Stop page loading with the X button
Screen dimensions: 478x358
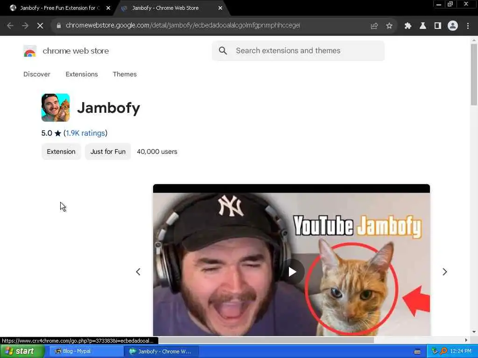(40, 26)
